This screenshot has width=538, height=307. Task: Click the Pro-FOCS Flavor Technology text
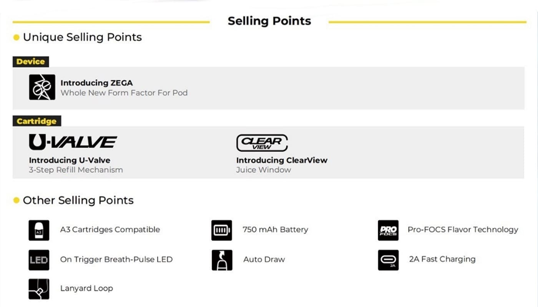[x=463, y=230]
